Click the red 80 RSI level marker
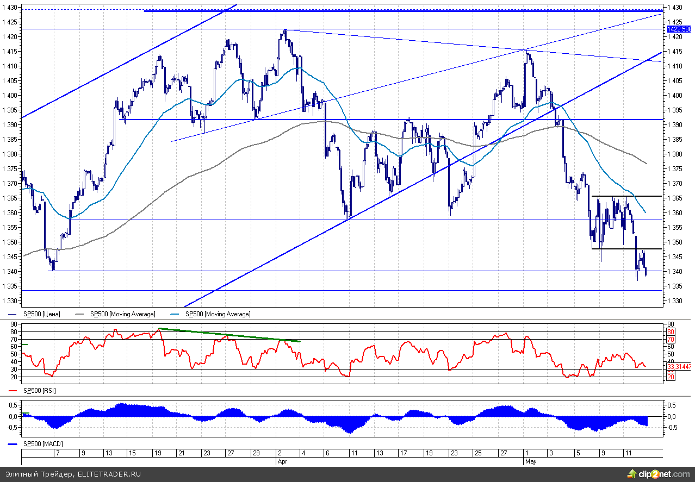 click(671, 331)
